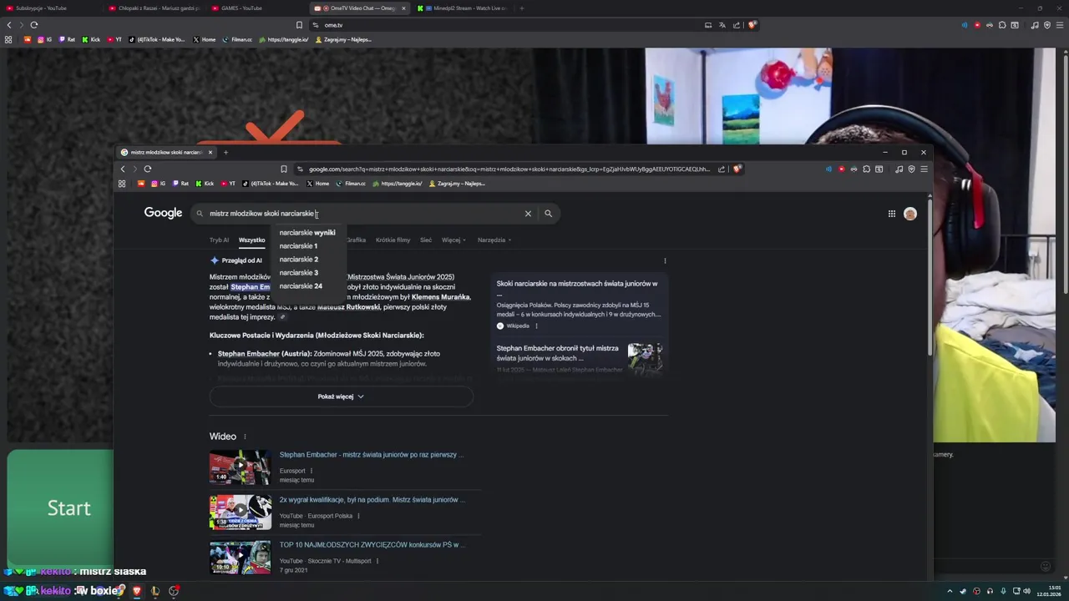The height and width of the screenshot is (601, 1069).
Task: Choose suggestion "narciarskie 3"
Action: click(x=307, y=273)
